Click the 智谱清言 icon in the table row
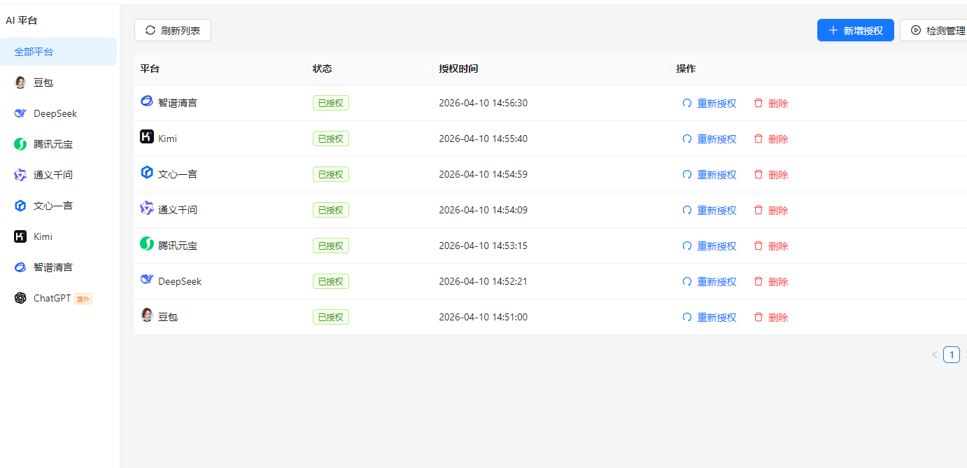This screenshot has width=967, height=468. click(147, 101)
